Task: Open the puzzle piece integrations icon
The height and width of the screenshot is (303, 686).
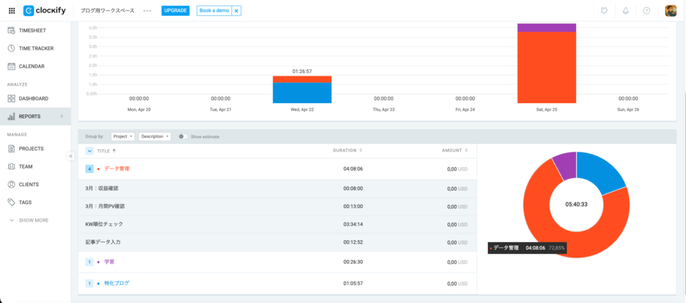Action: pos(604,11)
